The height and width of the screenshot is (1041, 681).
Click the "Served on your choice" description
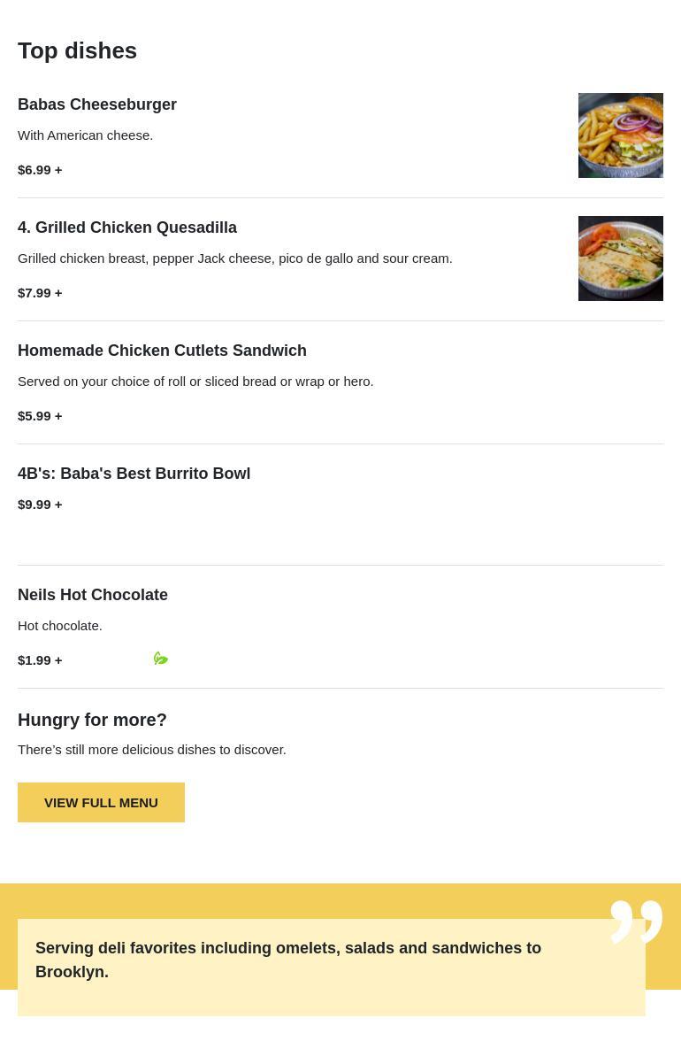pyautogui.click(x=195, y=381)
